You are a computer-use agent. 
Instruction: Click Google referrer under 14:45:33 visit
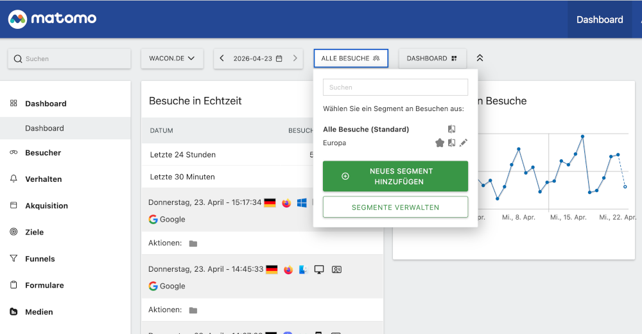[167, 286]
